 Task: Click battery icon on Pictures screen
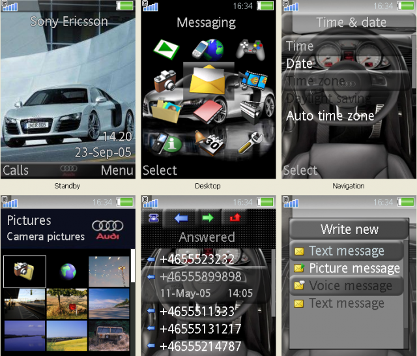[124, 202]
